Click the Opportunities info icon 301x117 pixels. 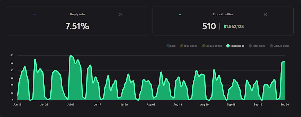click(265, 14)
